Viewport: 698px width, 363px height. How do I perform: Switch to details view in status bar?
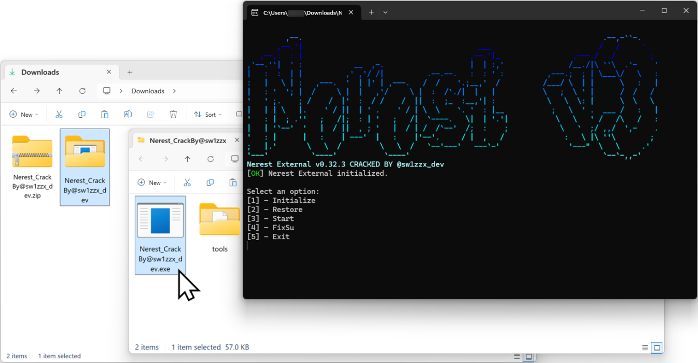[645, 348]
